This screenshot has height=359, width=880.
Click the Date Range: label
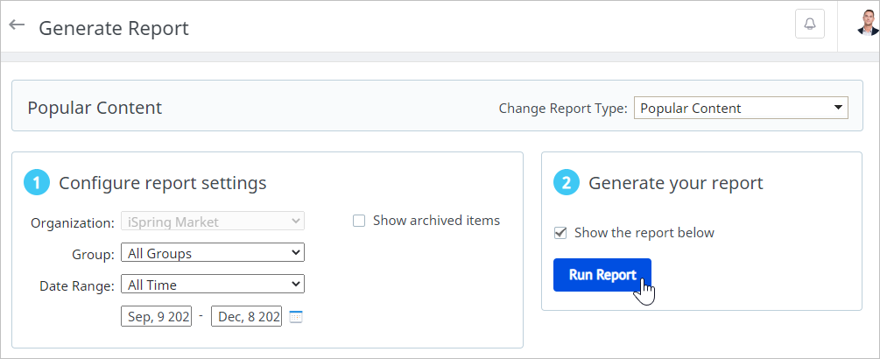(x=77, y=285)
